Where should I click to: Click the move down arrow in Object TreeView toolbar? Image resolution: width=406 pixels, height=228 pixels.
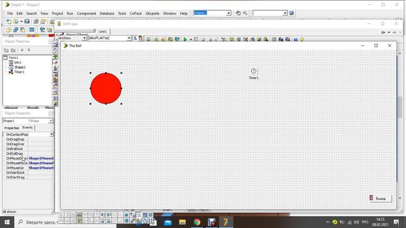point(29,50)
